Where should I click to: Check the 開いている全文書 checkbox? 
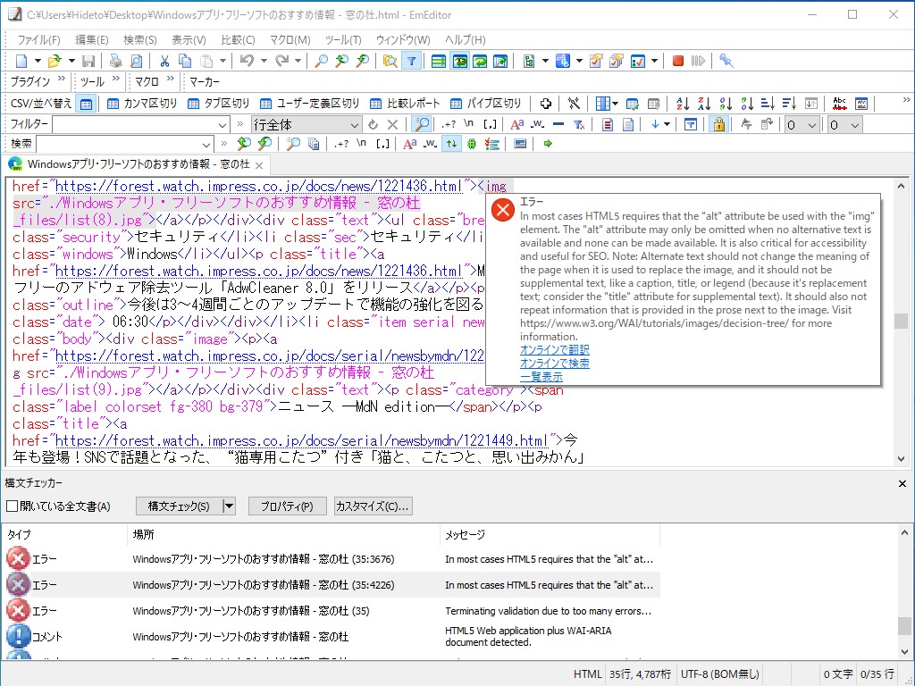tap(12, 506)
